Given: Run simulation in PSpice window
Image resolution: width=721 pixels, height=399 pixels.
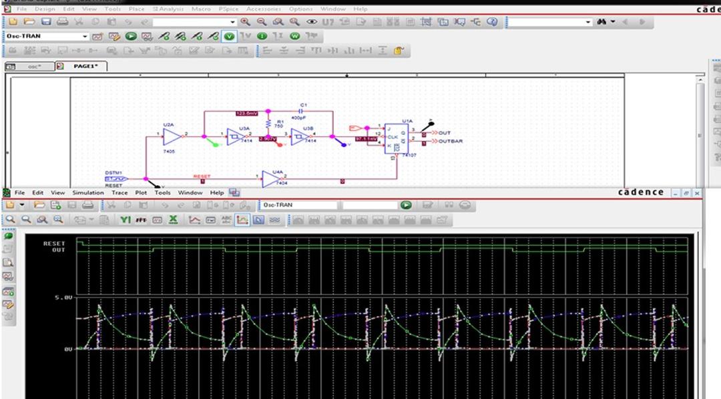Looking at the screenshot, I should point(406,205).
